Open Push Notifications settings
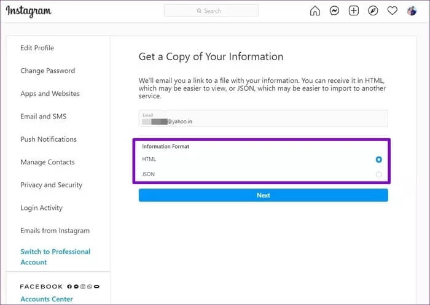This screenshot has height=305, width=430. [x=49, y=139]
